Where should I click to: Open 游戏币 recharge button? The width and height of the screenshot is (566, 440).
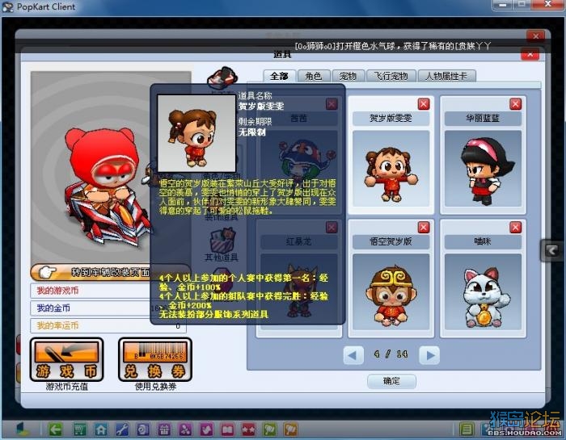(67, 359)
